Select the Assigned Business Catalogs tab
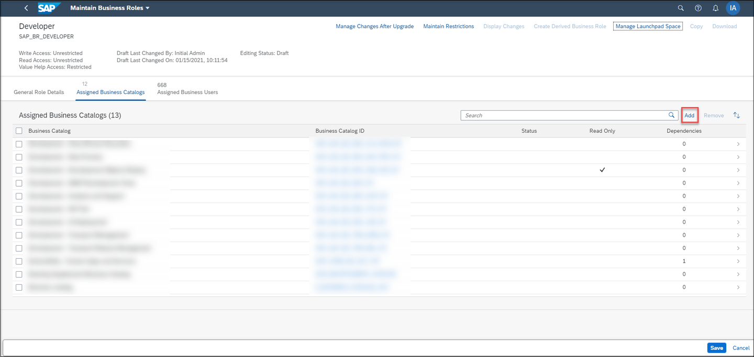This screenshot has width=754, height=357. click(110, 92)
